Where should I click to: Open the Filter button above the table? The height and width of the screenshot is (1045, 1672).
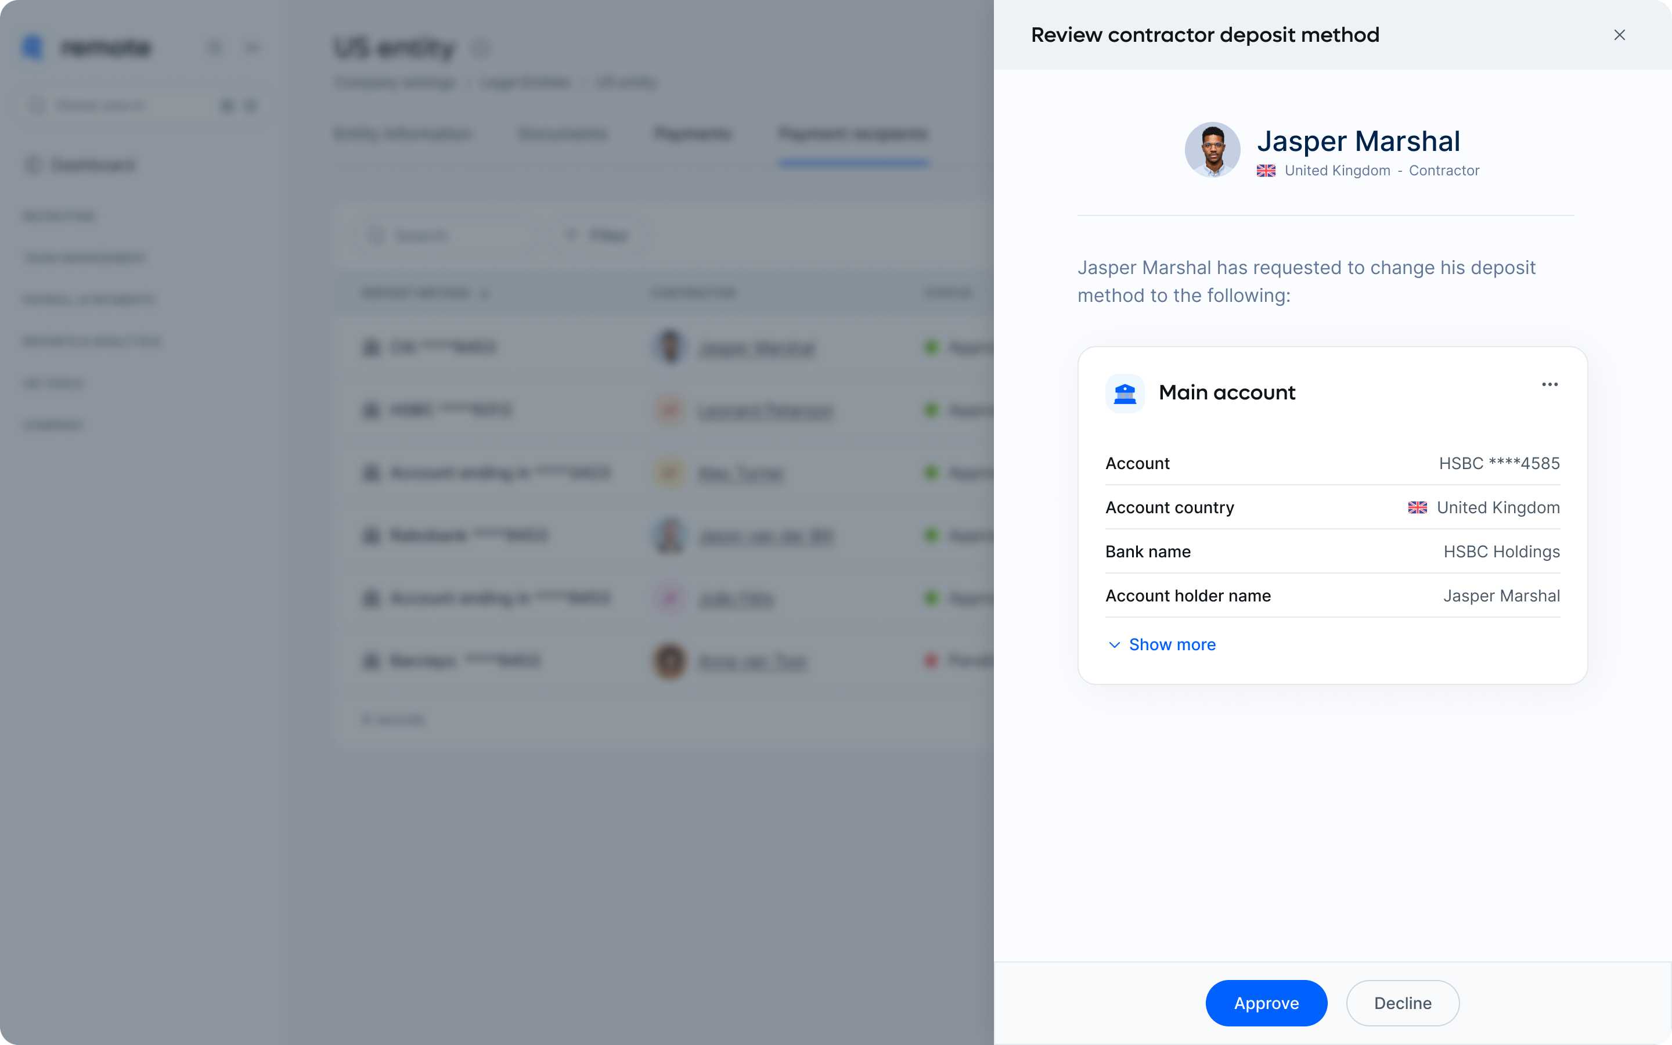[597, 236]
